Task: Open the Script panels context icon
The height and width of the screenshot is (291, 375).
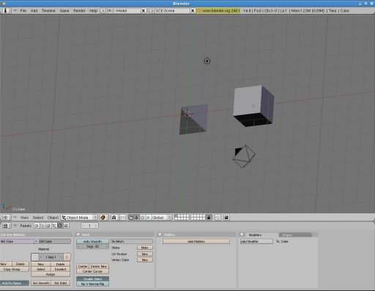Action: [42, 226]
